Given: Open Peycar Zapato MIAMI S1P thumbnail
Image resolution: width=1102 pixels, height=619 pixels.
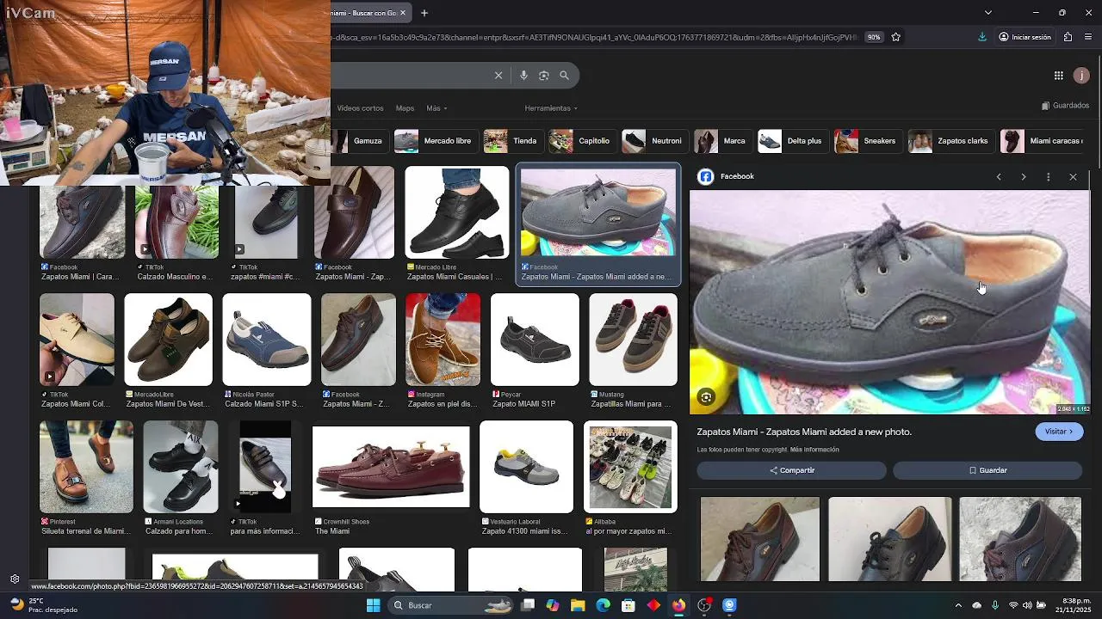Looking at the screenshot, I should [535, 340].
